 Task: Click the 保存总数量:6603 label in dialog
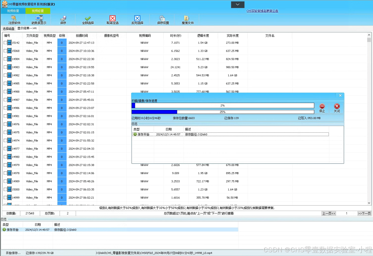point(184,118)
